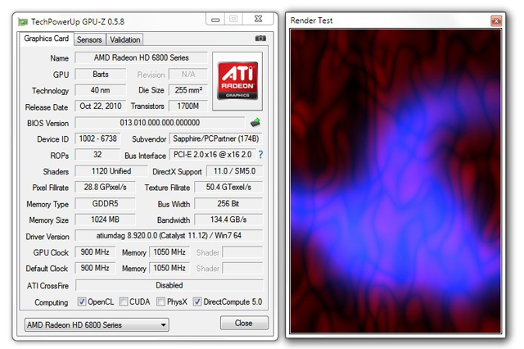Click the Close button in GPU-Z

(x=244, y=323)
